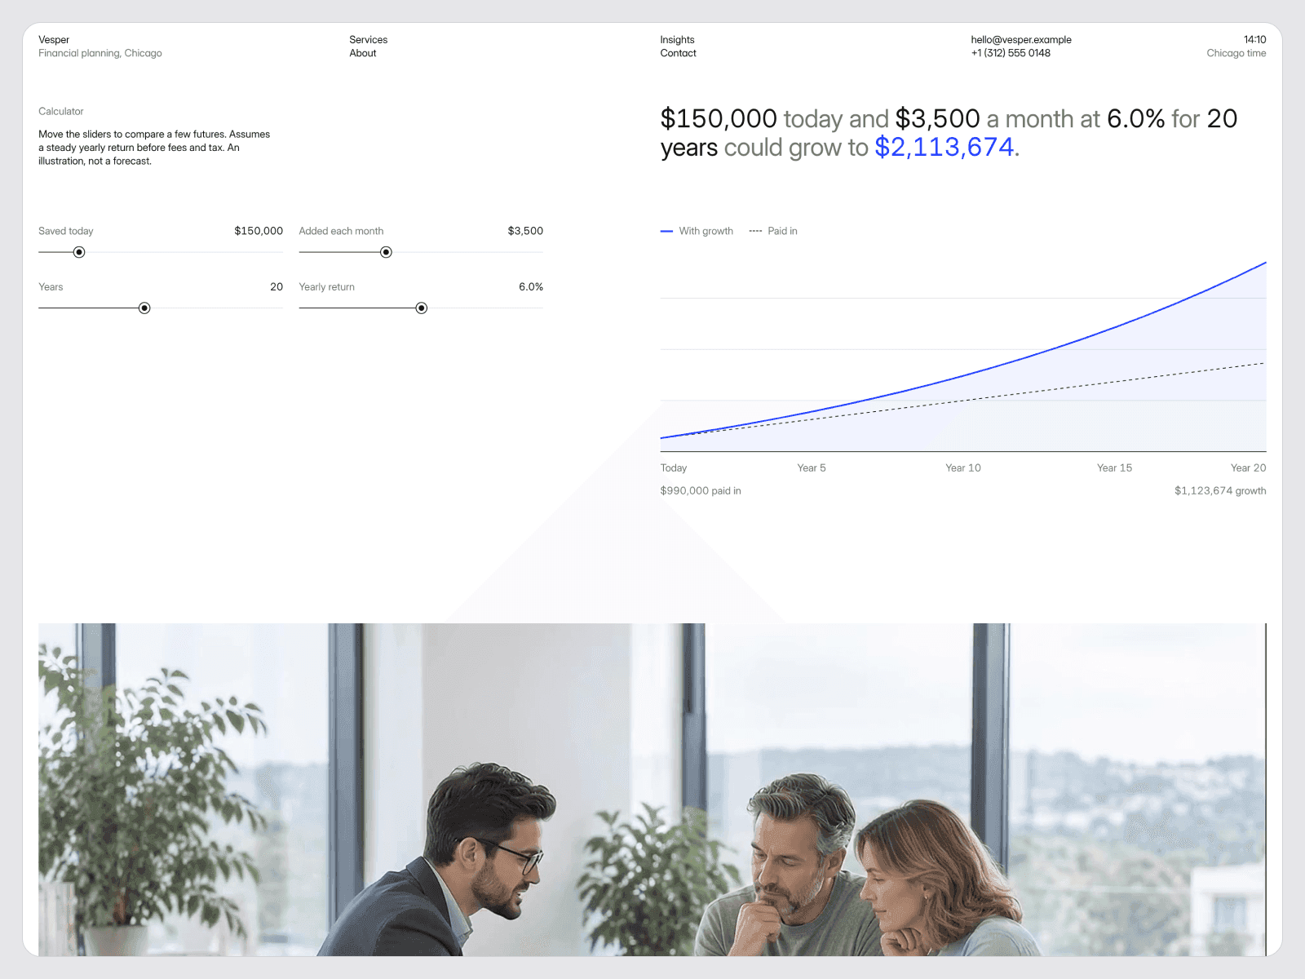The width and height of the screenshot is (1305, 979).
Task: Open the Contact link
Action: click(678, 53)
